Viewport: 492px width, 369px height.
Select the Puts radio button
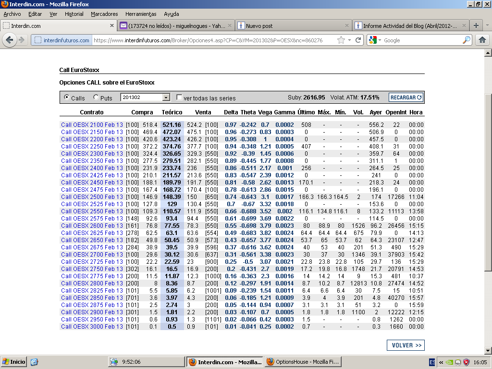[96, 97]
